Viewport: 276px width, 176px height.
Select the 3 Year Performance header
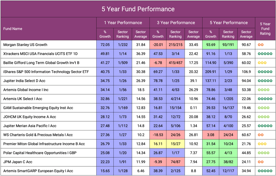(176, 23)
